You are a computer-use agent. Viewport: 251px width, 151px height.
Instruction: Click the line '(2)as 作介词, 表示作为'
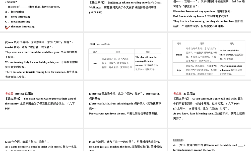pos(27,142)
